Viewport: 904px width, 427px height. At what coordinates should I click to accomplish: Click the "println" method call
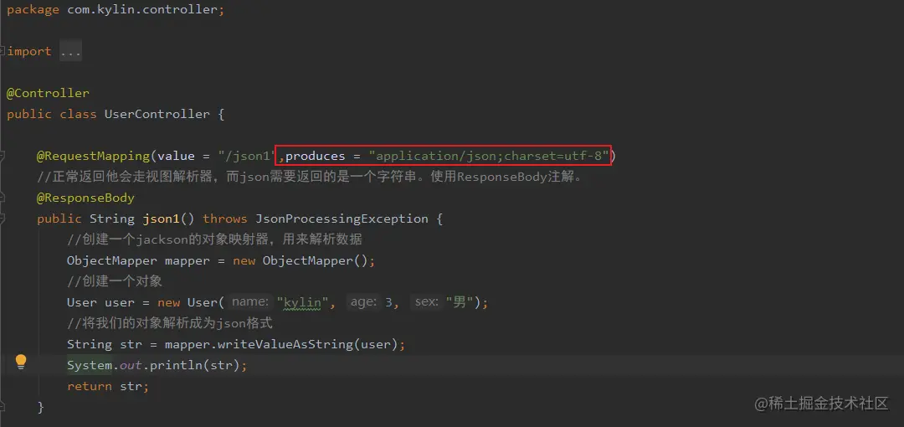176,365
